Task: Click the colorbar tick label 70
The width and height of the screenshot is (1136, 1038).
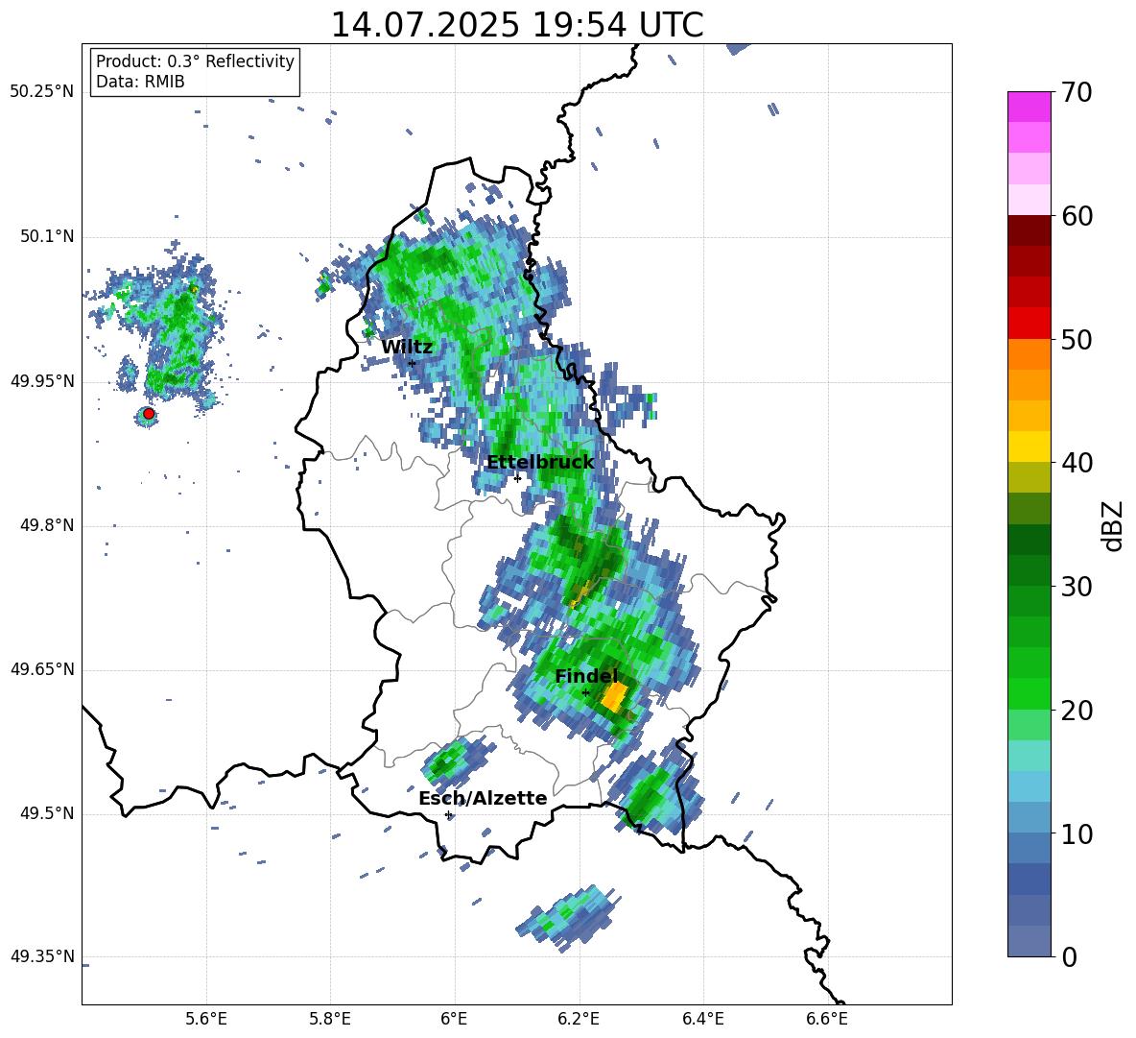Action: 1077,92
